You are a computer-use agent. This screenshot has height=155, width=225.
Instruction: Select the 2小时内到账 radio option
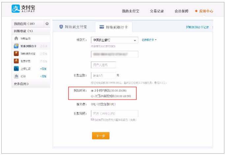click(x=92, y=90)
